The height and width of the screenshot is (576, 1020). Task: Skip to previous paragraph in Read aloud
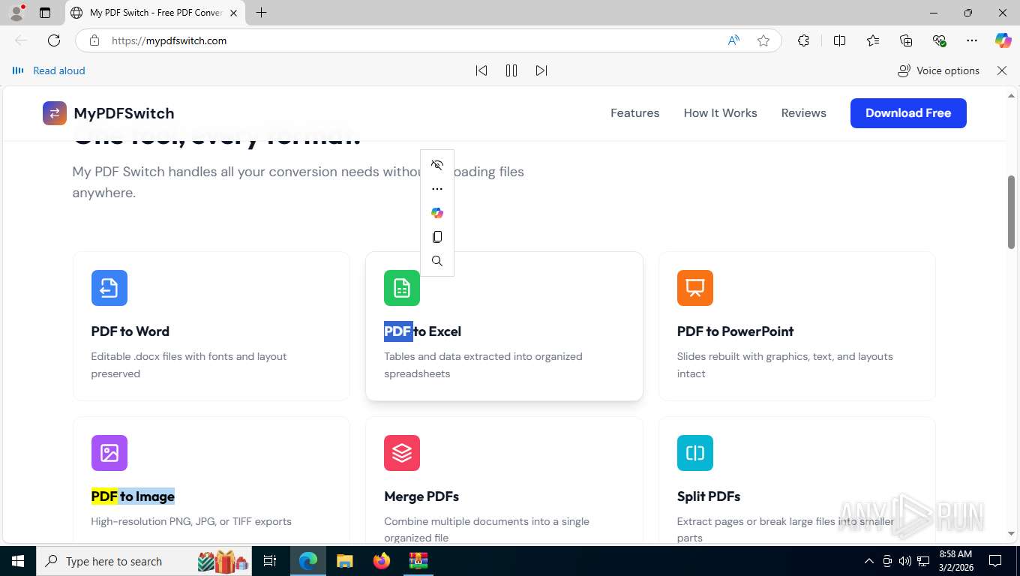coord(481,70)
